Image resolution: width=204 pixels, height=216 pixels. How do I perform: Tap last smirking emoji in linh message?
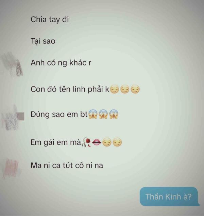click(135, 89)
